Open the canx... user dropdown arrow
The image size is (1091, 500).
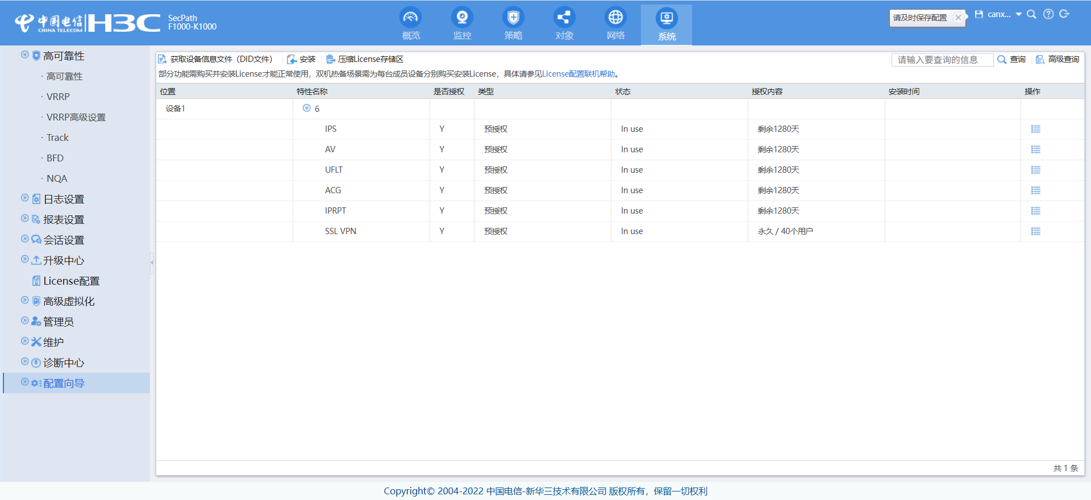(x=1019, y=14)
